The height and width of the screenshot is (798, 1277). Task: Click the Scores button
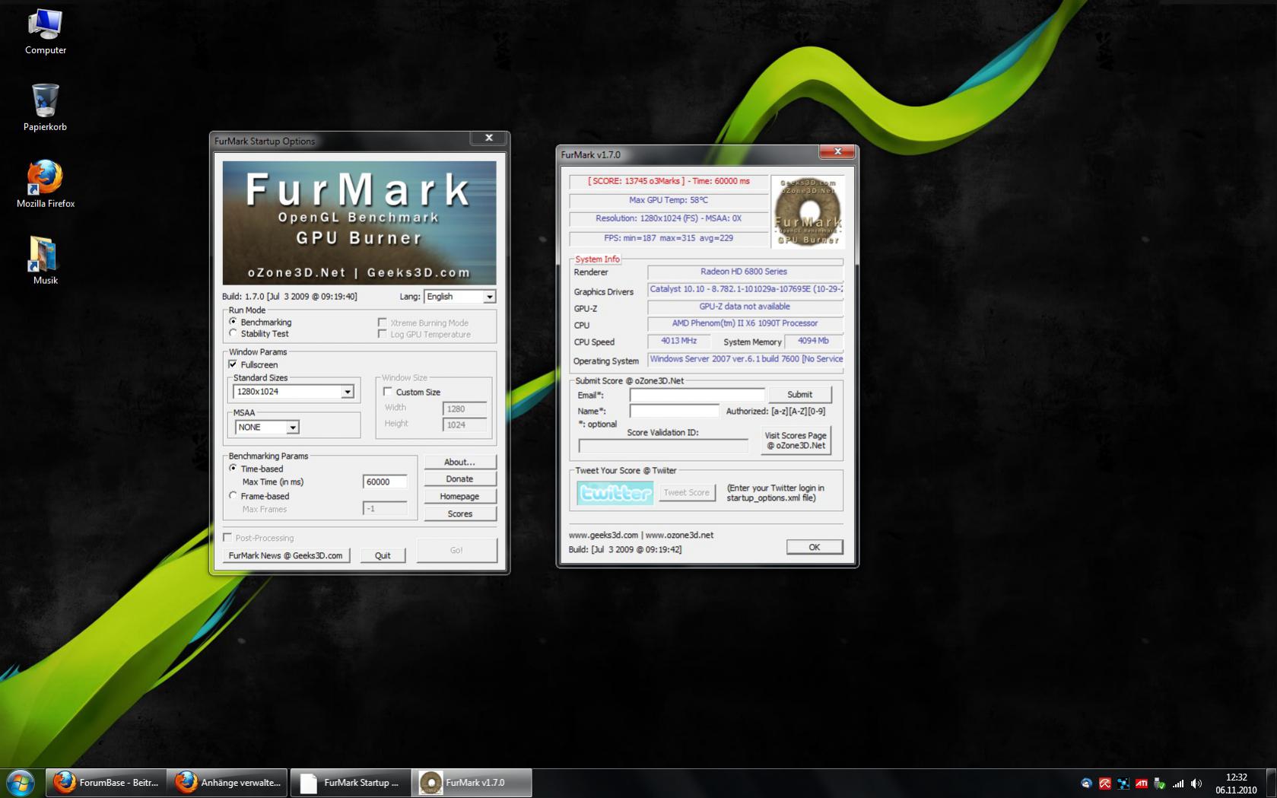459,514
